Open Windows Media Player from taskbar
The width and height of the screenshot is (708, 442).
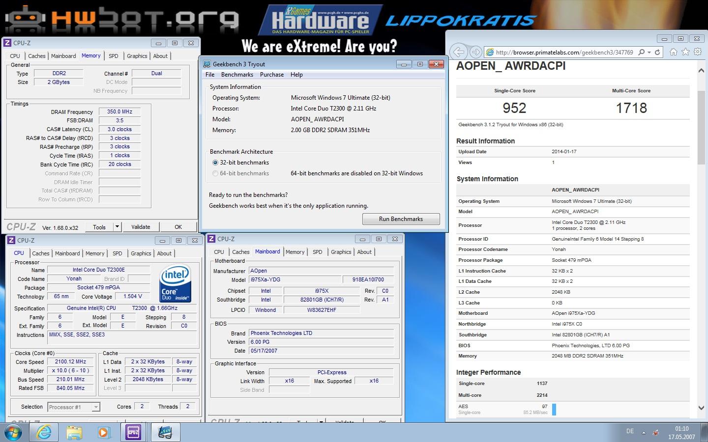103,433
